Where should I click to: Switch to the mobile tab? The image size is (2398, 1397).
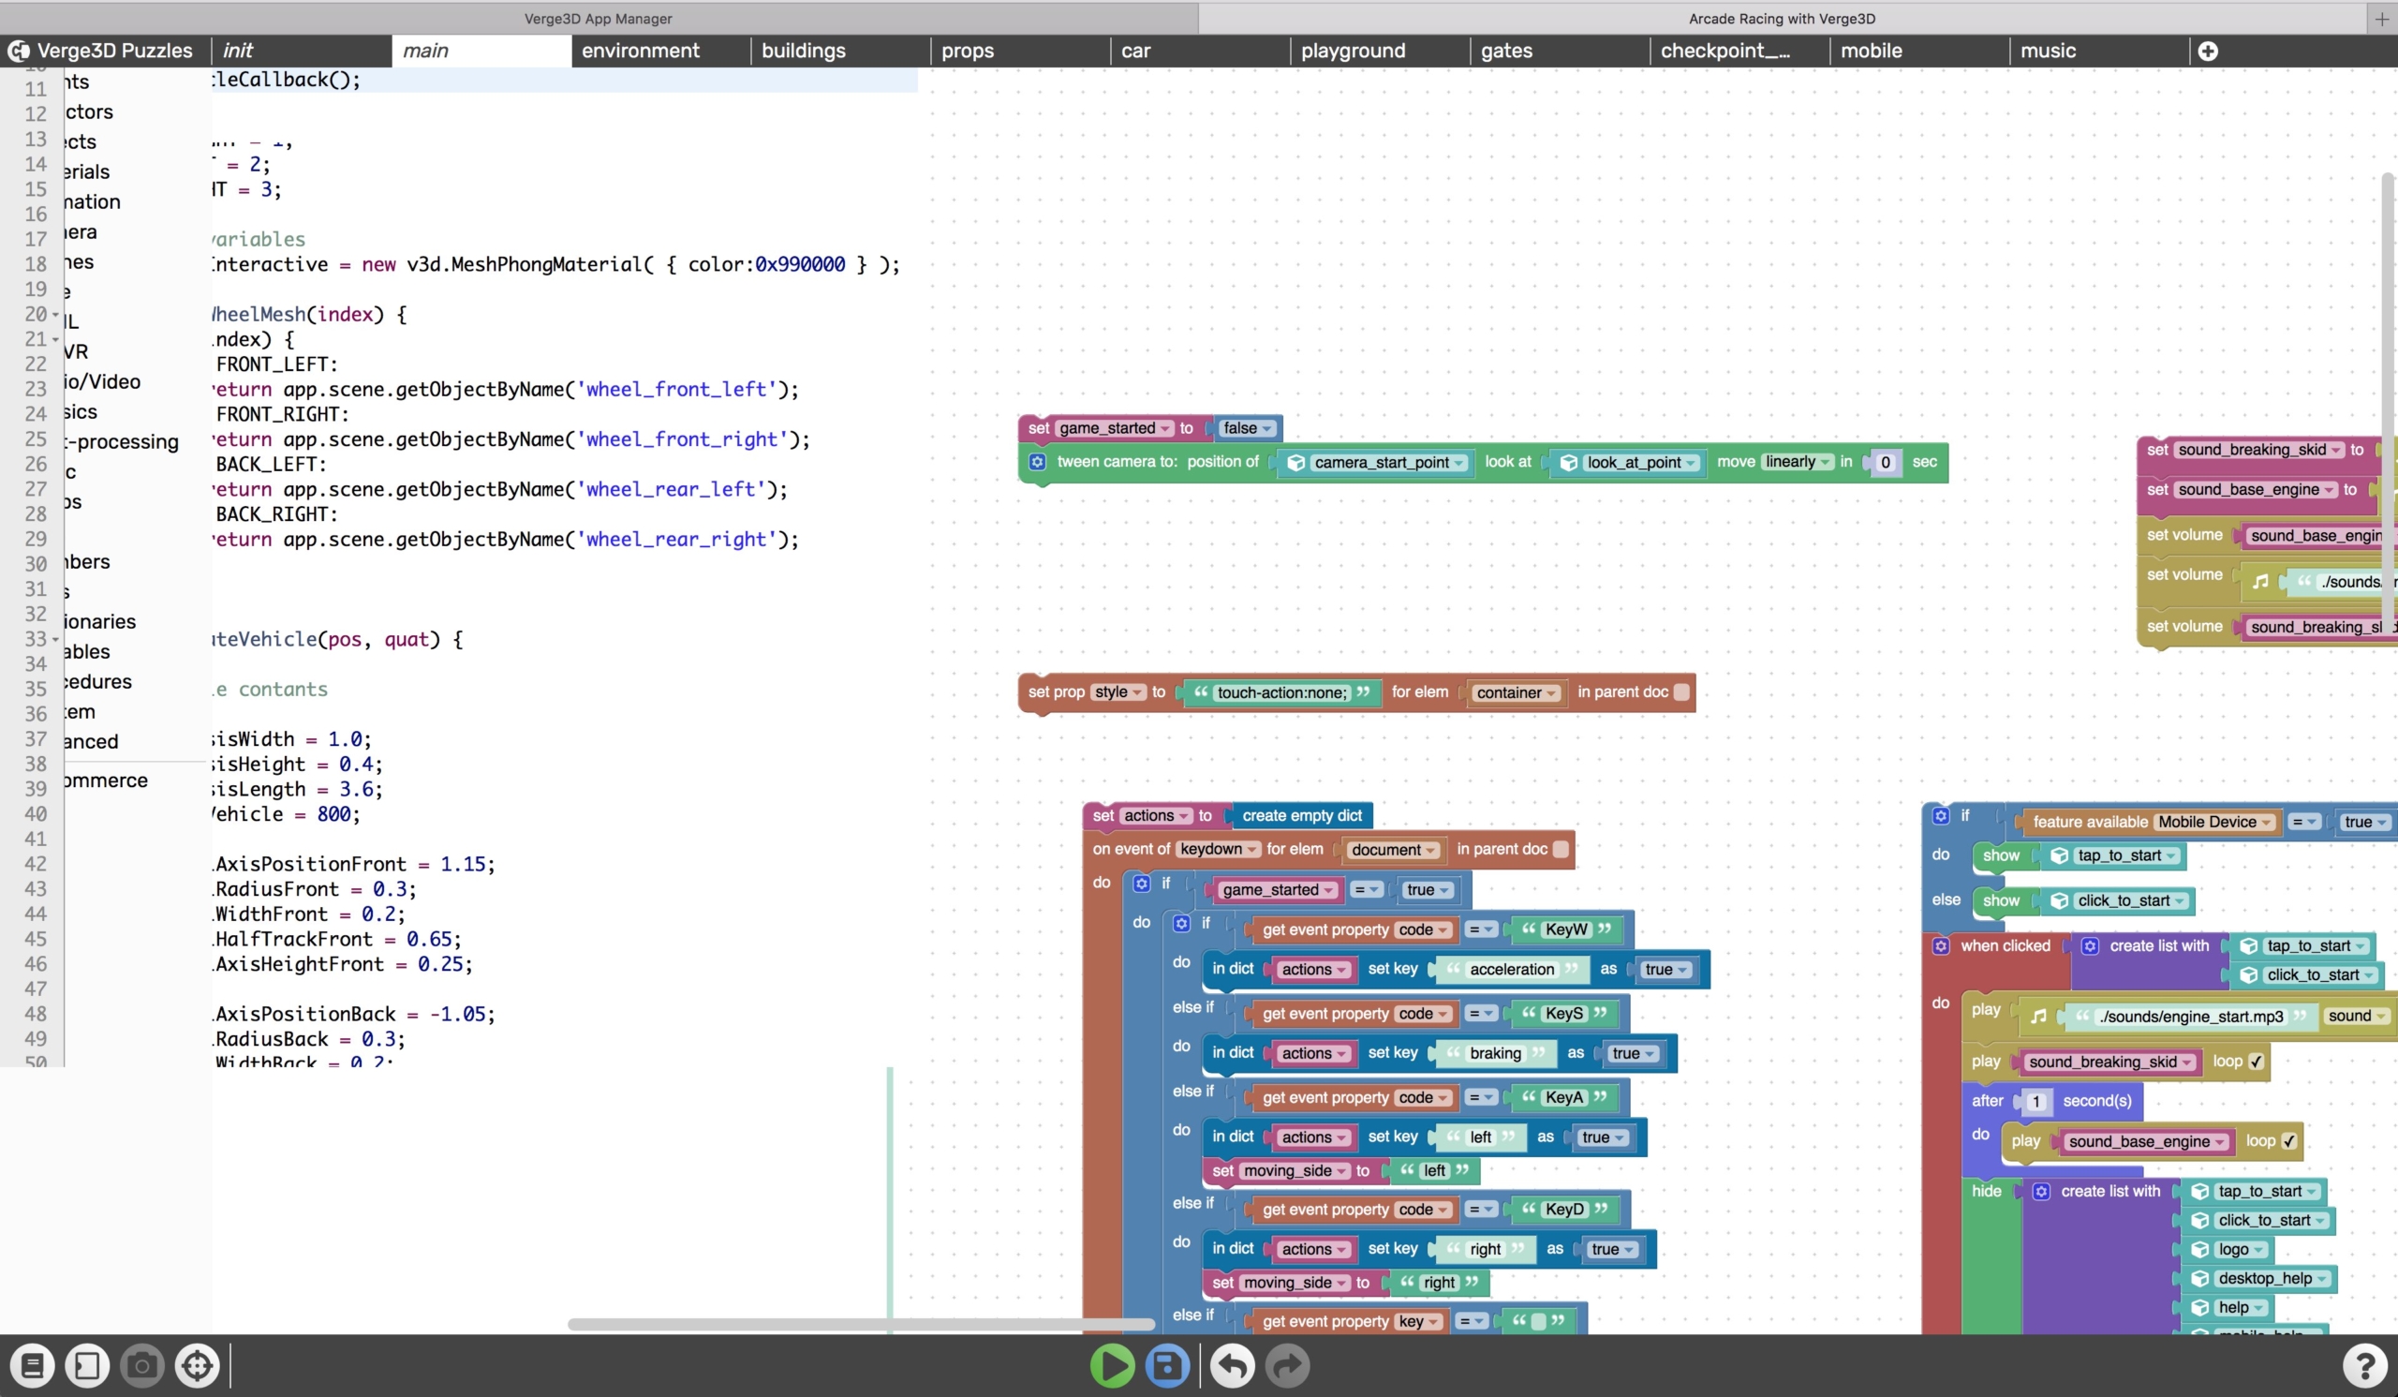point(1919,52)
